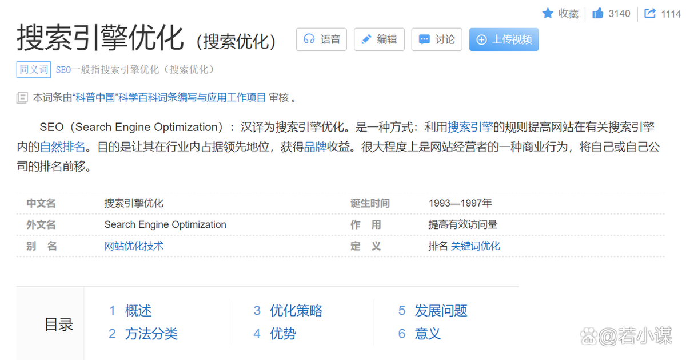
Task: Open the 讨论 discussion chat button
Action: pyautogui.click(x=437, y=39)
